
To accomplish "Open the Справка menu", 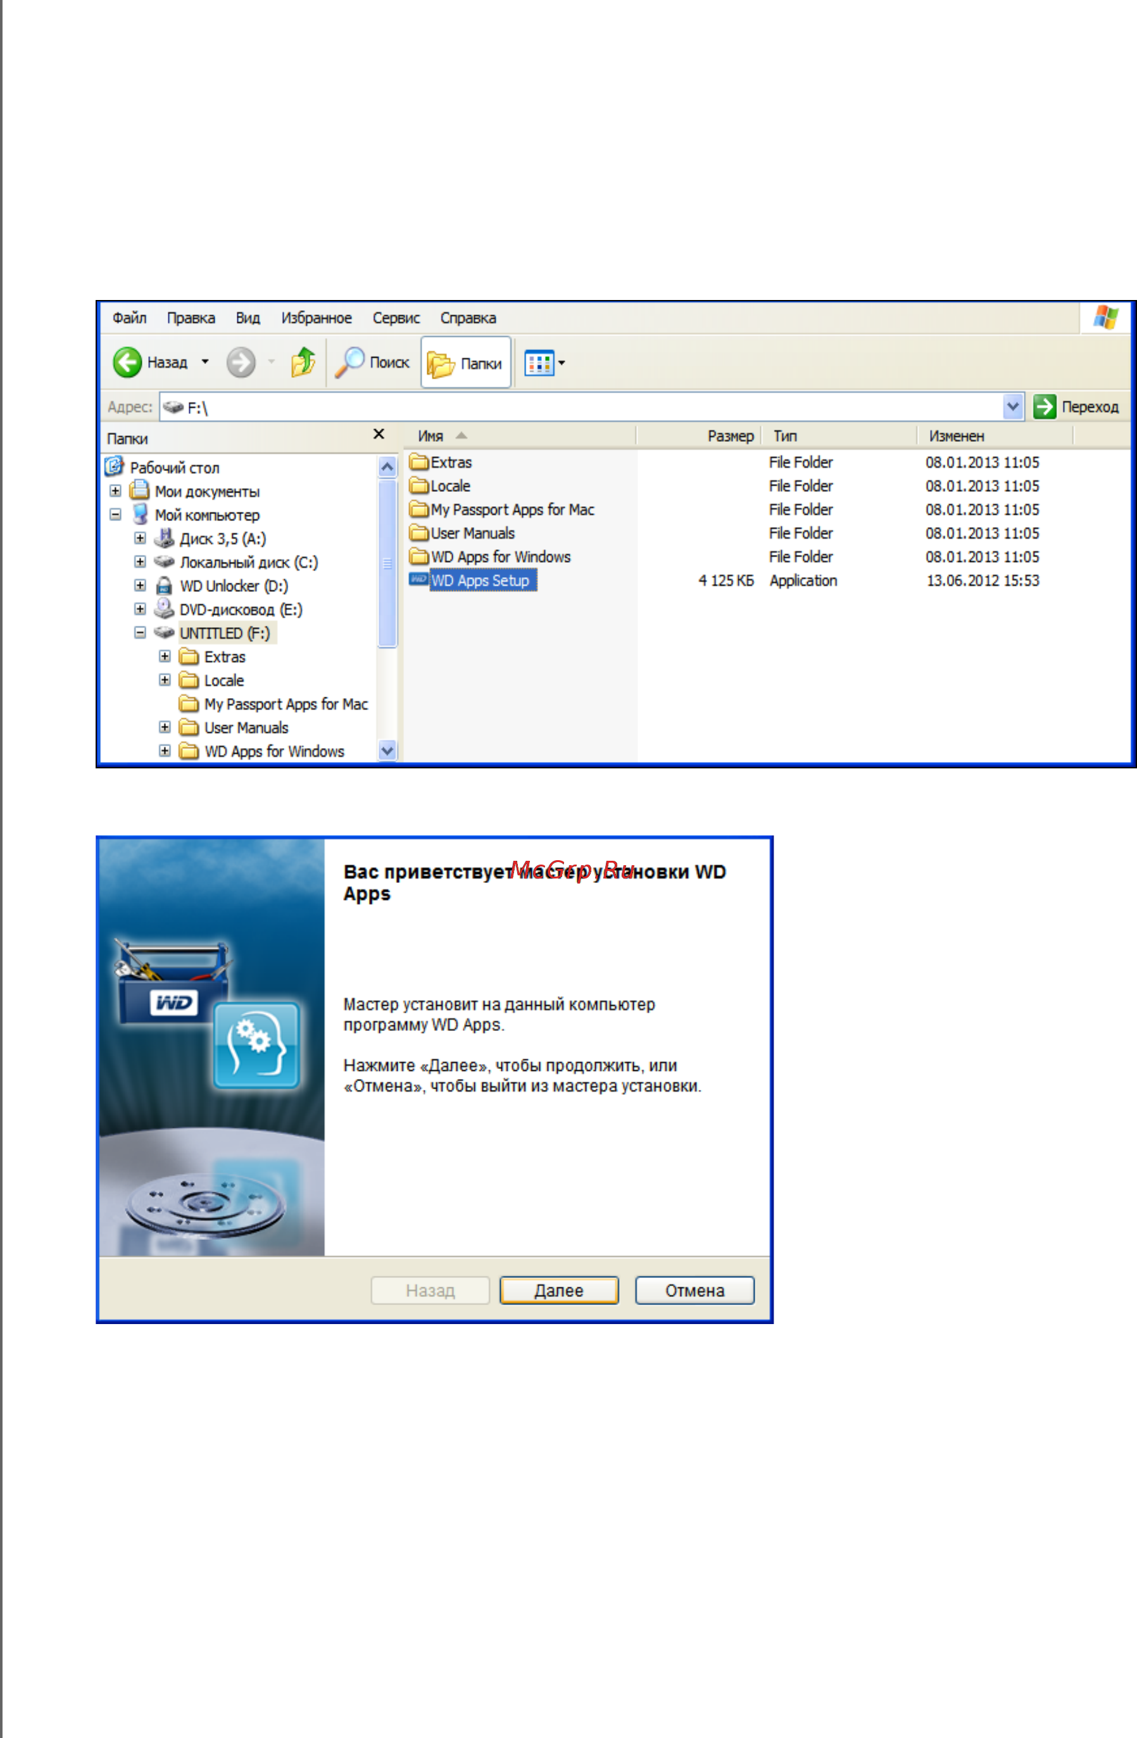I will point(468,318).
